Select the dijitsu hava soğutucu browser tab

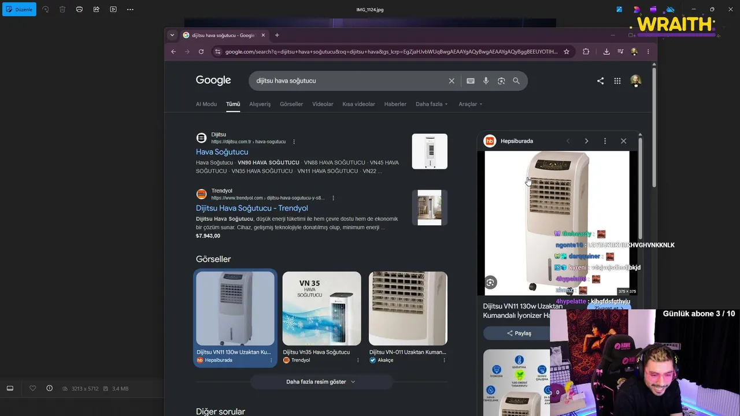click(x=224, y=35)
